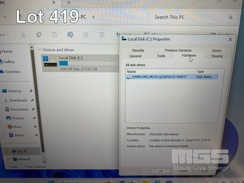The width and height of the screenshot is (244, 183).
Task: Click the search magnifier icon
Action: [231, 18]
